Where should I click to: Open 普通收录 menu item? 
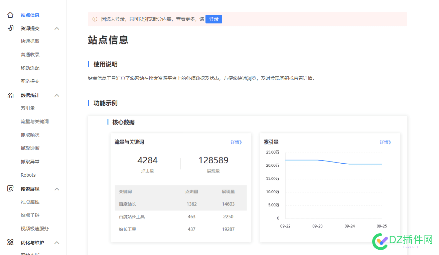30,55
